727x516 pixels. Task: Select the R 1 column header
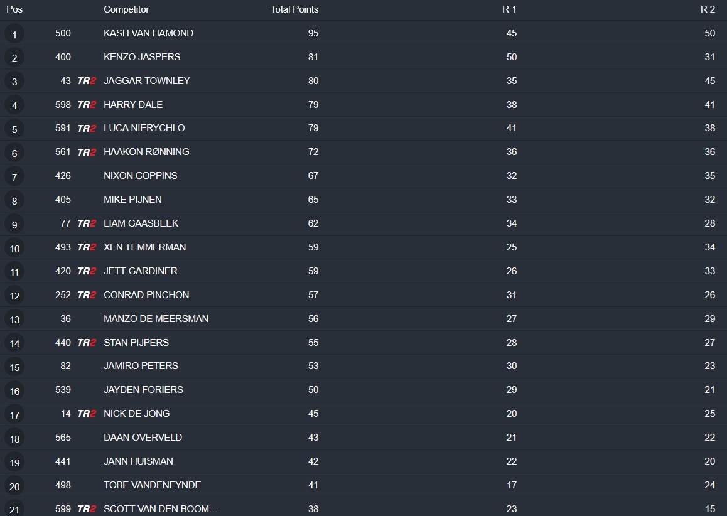pyautogui.click(x=509, y=9)
